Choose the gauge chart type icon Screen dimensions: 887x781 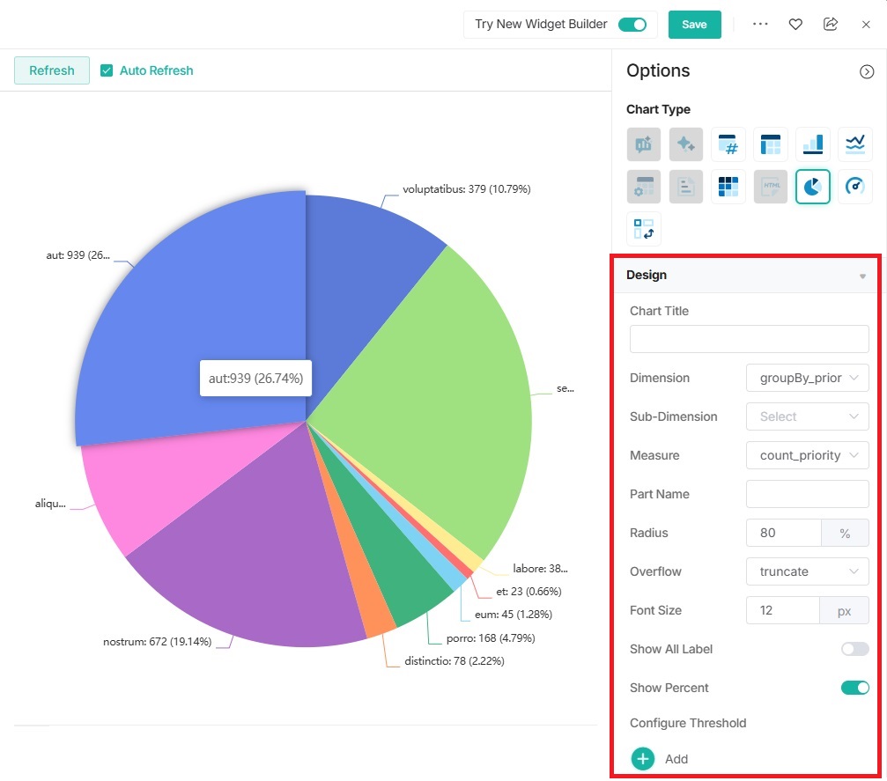point(854,187)
